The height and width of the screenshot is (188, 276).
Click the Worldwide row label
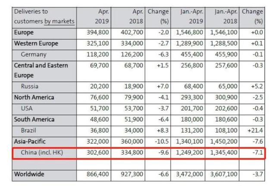point(28,174)
